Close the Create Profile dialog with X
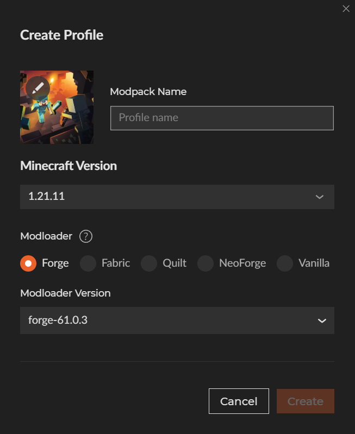The width and height of the screenshot is (355, 434). [346, 9]
